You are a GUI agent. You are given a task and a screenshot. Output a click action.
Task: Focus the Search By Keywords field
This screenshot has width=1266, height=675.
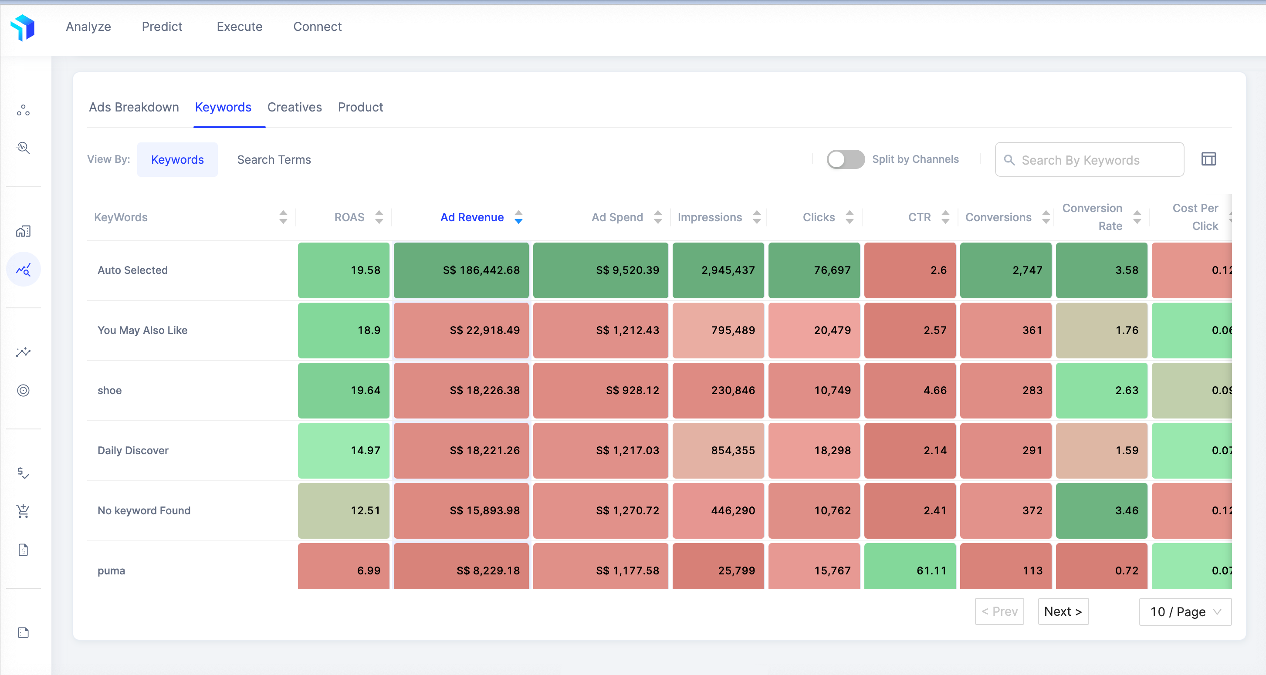[1096, 160]
